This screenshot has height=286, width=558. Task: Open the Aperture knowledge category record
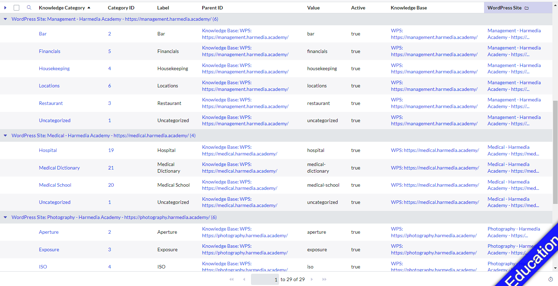(49, 232)
